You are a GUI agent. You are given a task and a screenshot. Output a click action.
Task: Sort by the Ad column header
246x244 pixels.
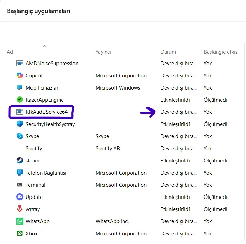coord(10,52)
